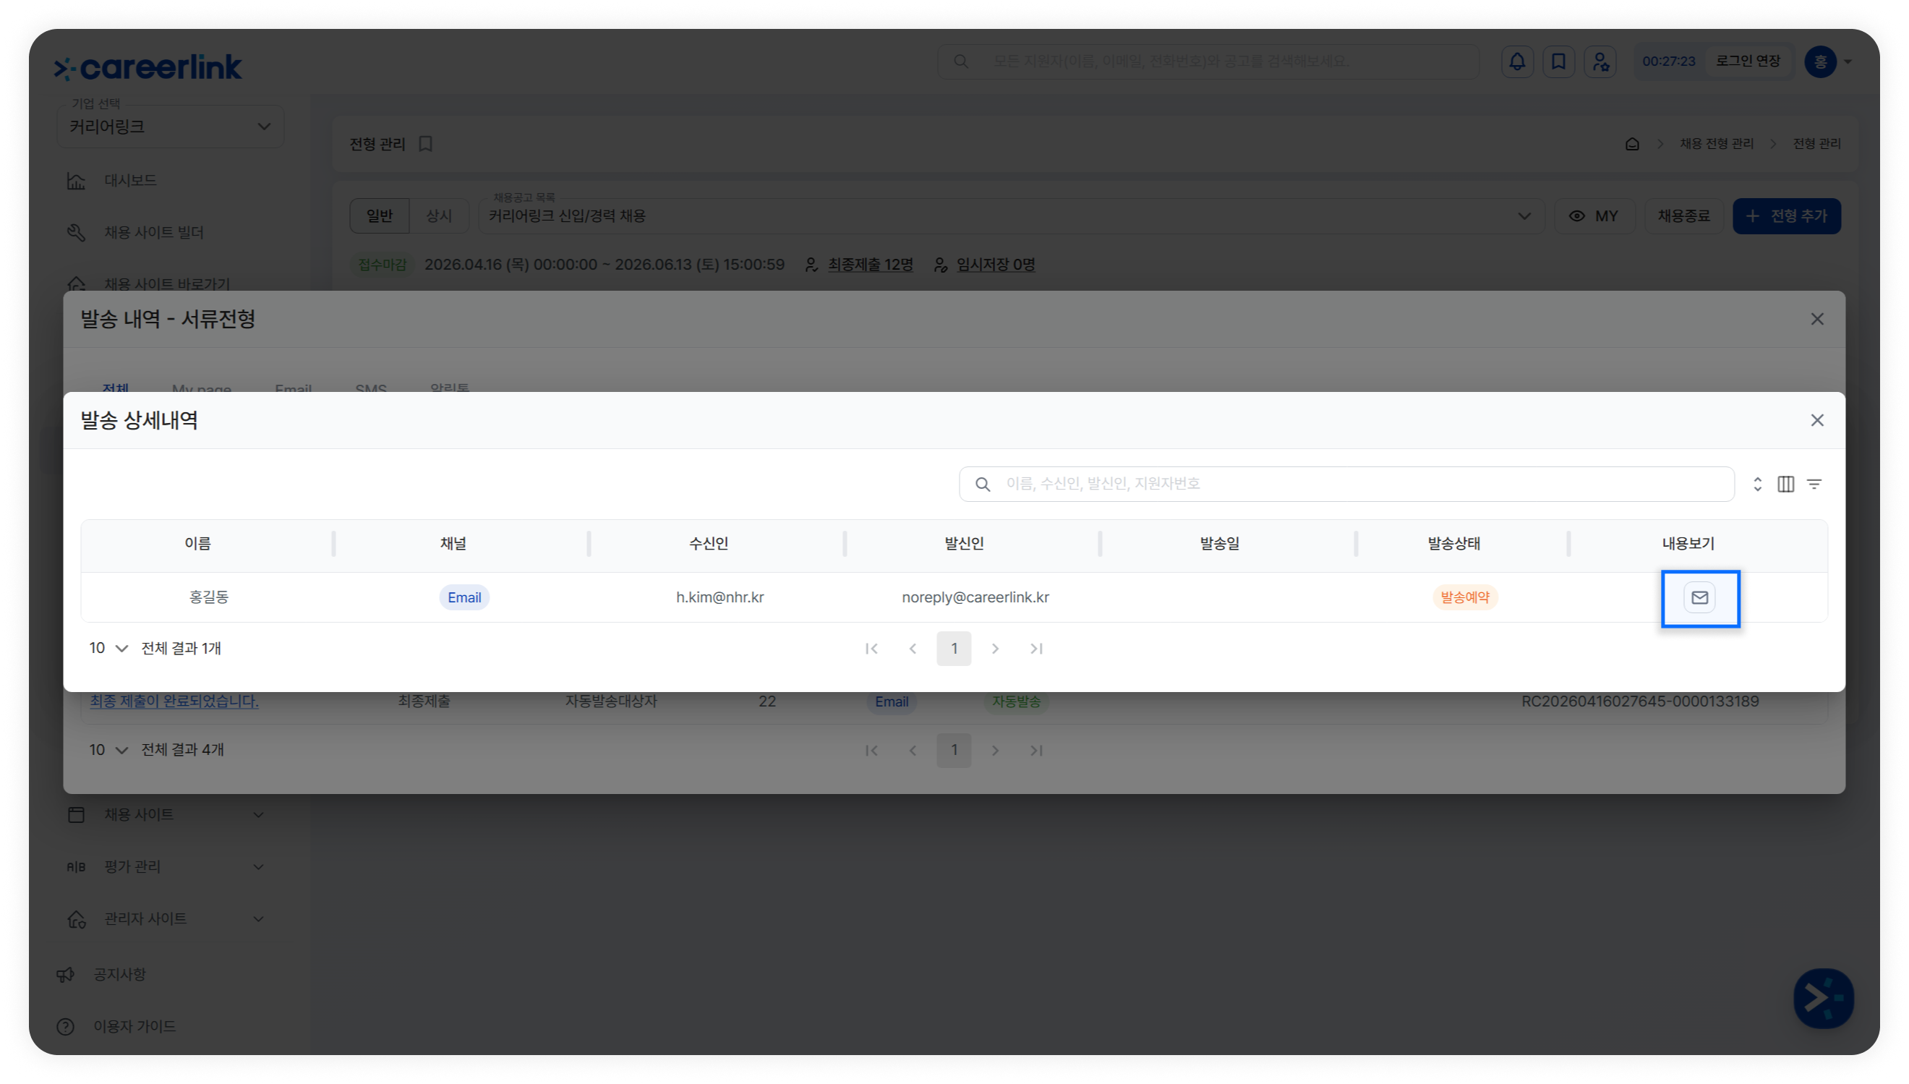
Task: Open the bookmarks icon in the top bar
Action: [1558, 61]
